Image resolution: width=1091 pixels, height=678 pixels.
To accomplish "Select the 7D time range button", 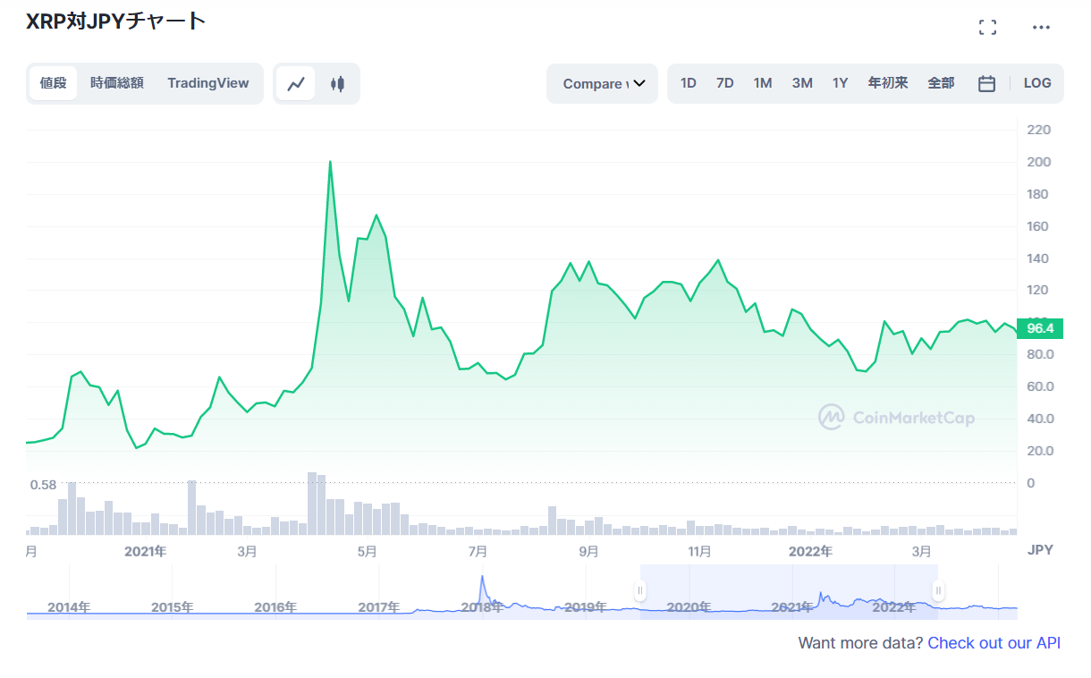I will tap(724, 82).
